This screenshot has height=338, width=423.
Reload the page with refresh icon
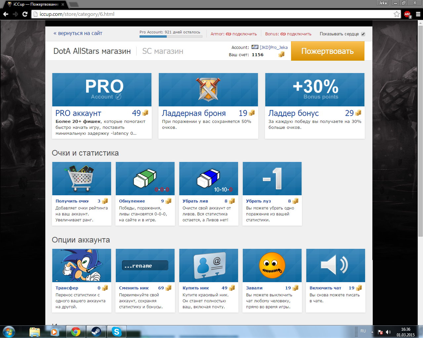coord(25,14)
